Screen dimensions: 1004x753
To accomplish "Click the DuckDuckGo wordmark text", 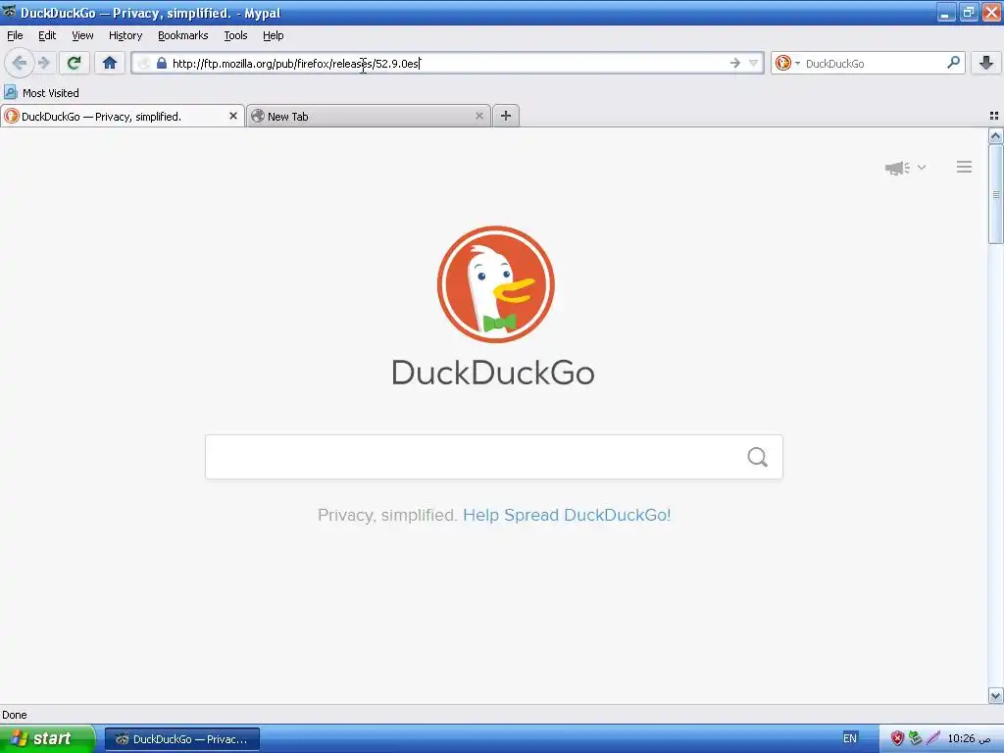I will pyautogui.click(x=493, y=373).
